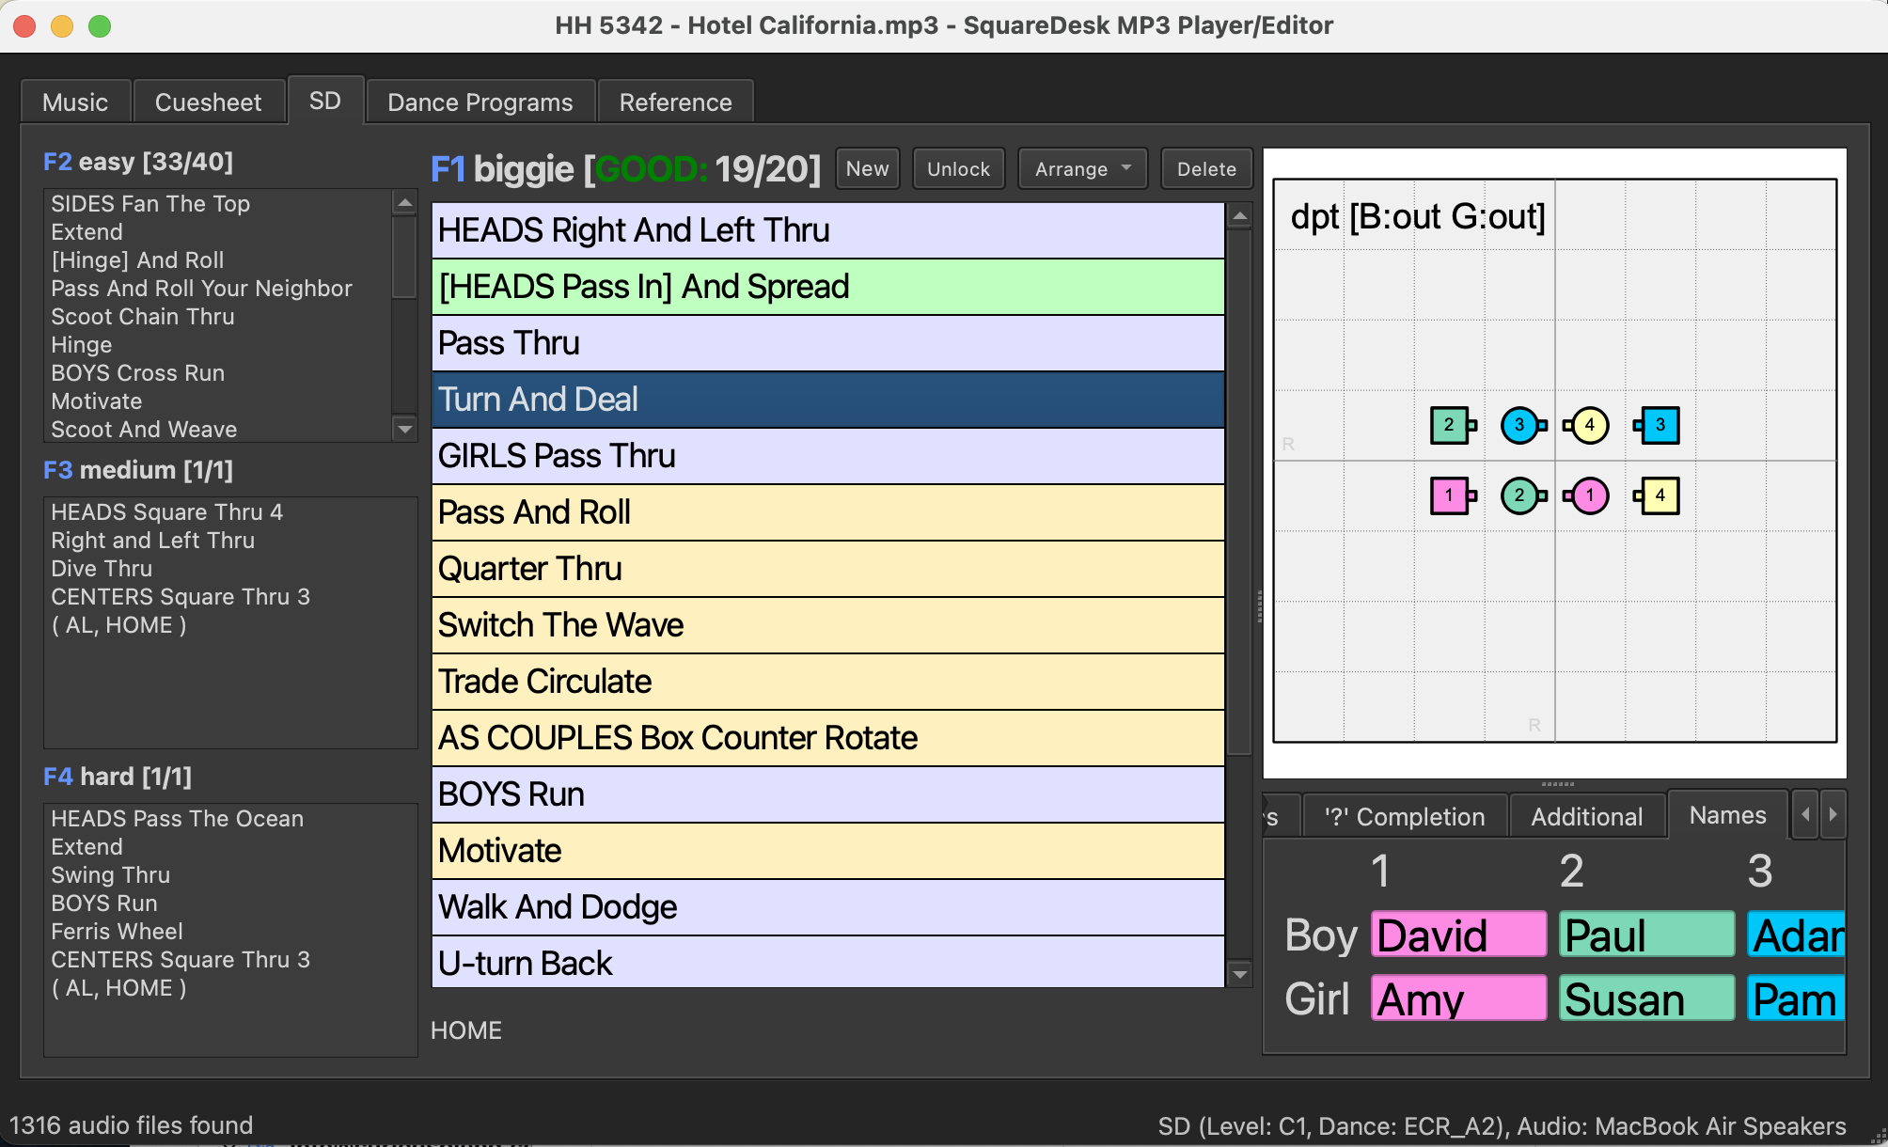Edit the Boy 1 name field showing David
1888x1147 pixels.
click(1458, 935)
